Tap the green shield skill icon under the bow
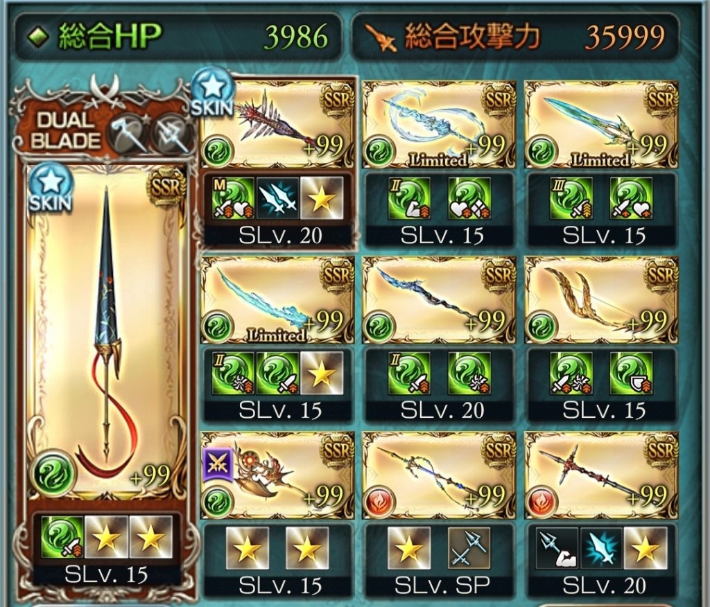Image resolution: width=710 pixels, height=607 pixels. click(x=631, y=374)
